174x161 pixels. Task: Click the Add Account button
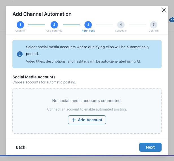pyautogui.click(x=87, y=120)
